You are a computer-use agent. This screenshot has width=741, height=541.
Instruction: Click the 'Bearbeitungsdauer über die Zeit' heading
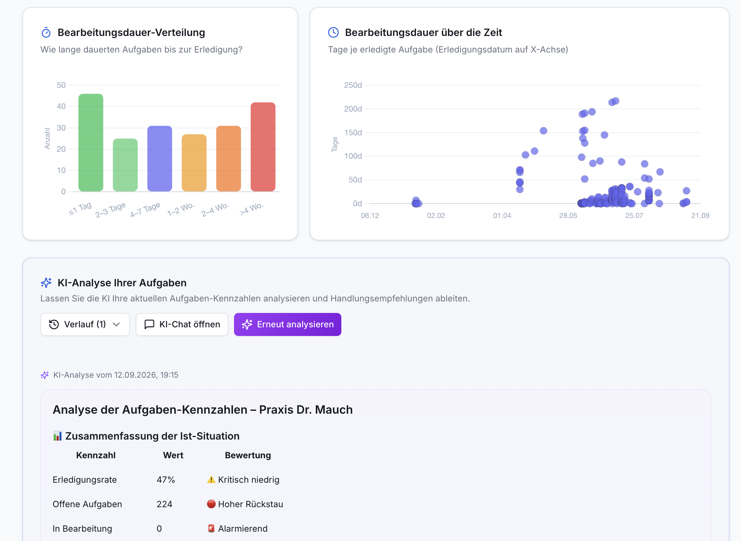(x=423, y=32)
